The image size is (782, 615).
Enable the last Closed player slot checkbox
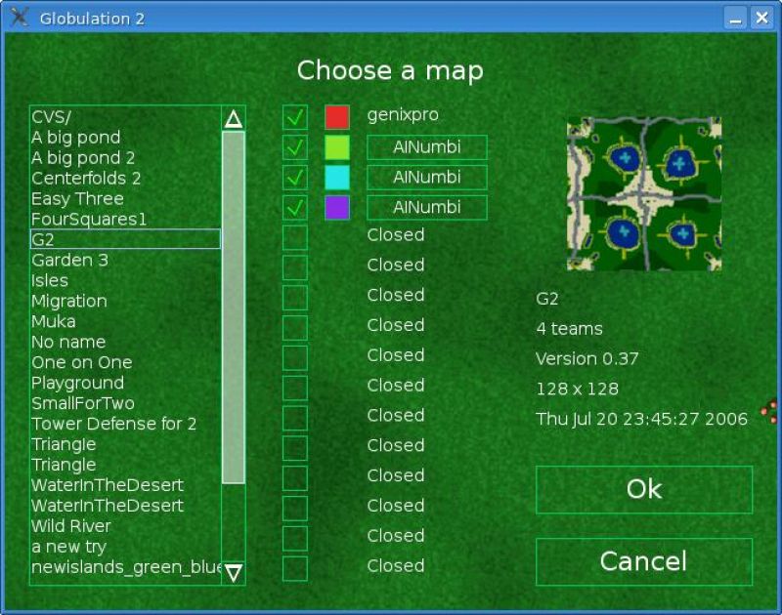(295, 568)
